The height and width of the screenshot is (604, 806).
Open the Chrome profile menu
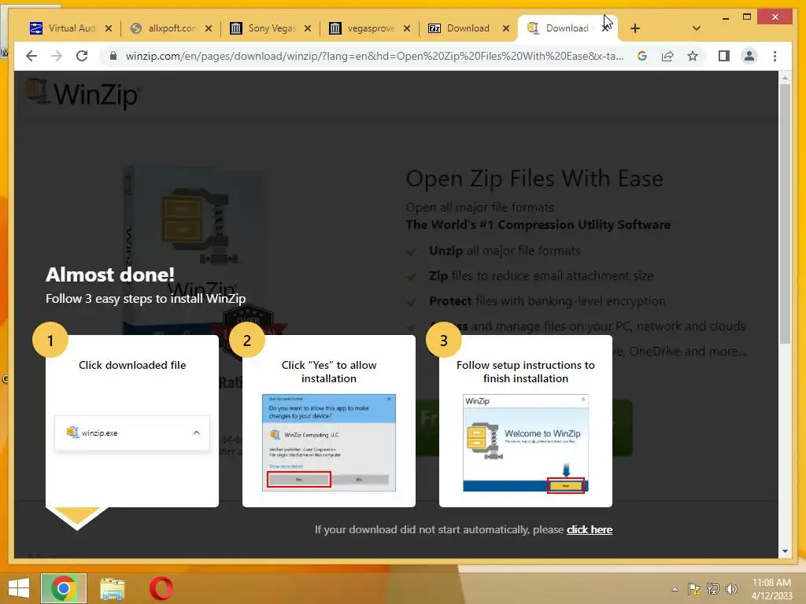(x=749, y=56)
